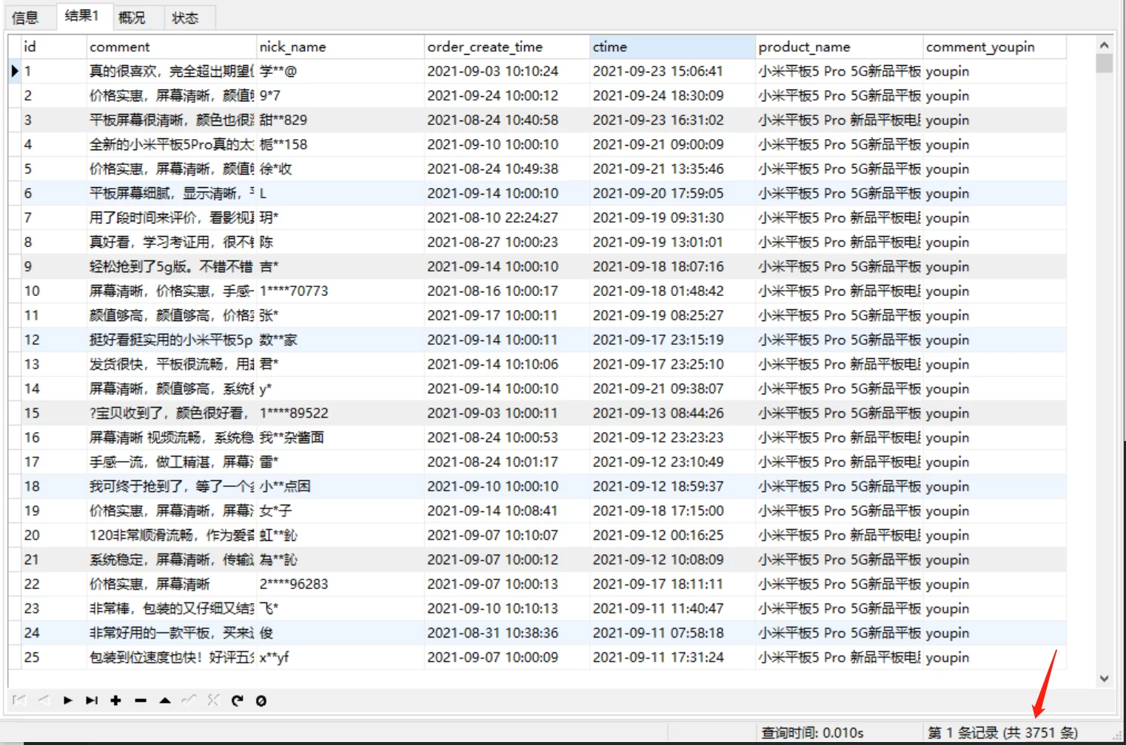Image resolution: width=1126 pixels, height=745 pixels.
Task: Select nick_name cell x**yf
Action: [x=341, y=657]
